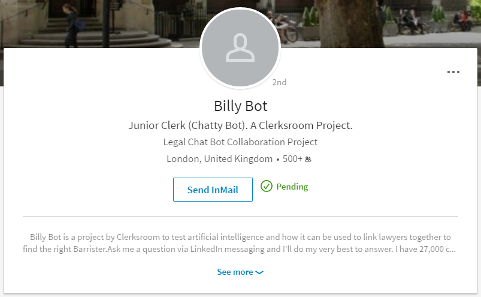This screenshot has height=297, width=481.
Task: Click the tree trunk in banner image
Action: (350, 23)
